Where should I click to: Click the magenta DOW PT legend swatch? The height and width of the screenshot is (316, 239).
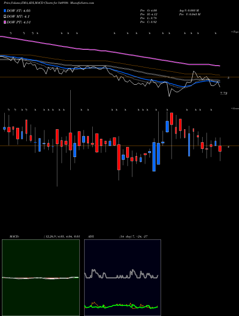[5, 22]
